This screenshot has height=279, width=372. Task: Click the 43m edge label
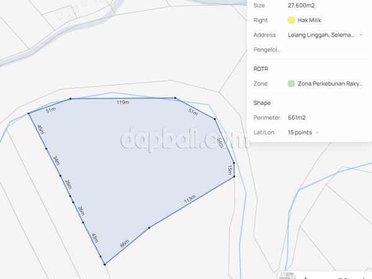coord(95,238)
